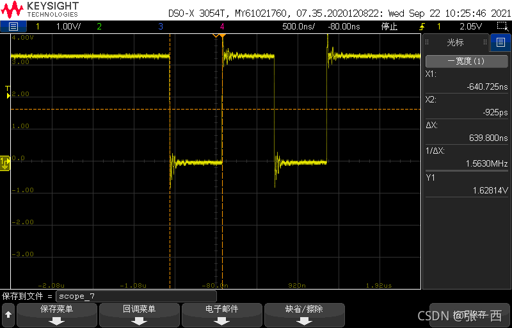Screen dimensions: 512x328
Task: Open the 回调菜单 softkey menu
Action: point(139,315)
